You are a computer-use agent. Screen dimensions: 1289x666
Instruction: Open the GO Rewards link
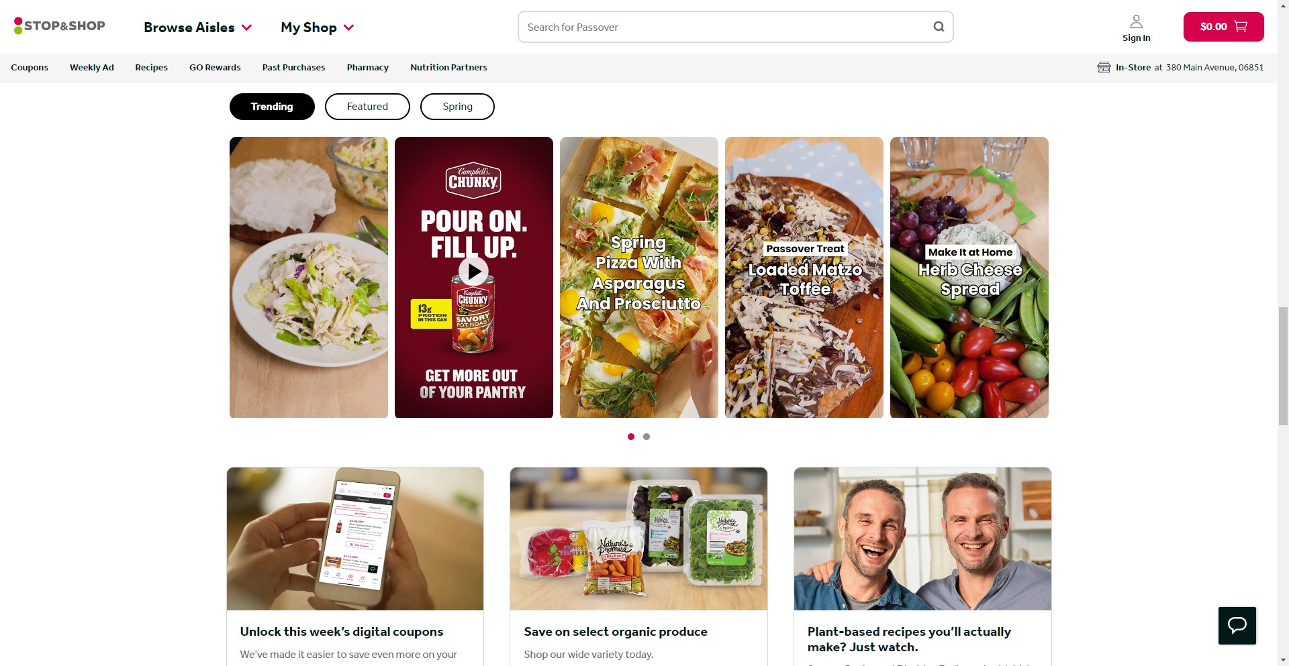pos(215,67)
